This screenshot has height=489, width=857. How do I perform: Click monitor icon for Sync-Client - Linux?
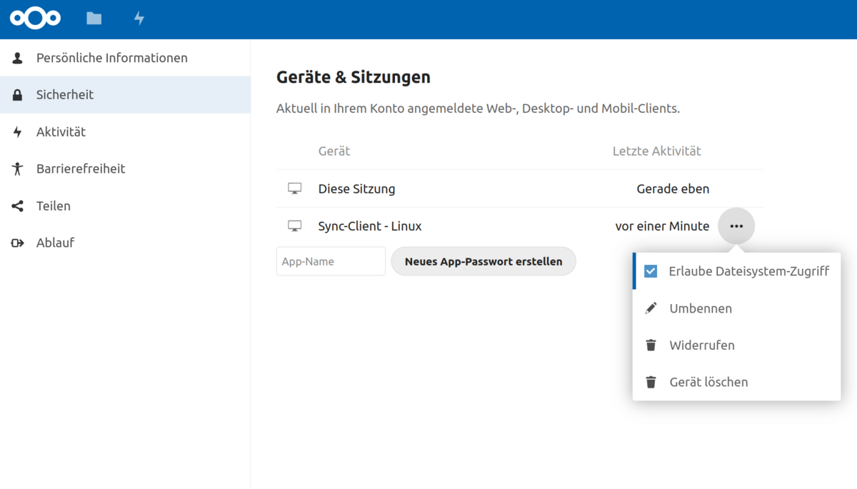point(294,226)
